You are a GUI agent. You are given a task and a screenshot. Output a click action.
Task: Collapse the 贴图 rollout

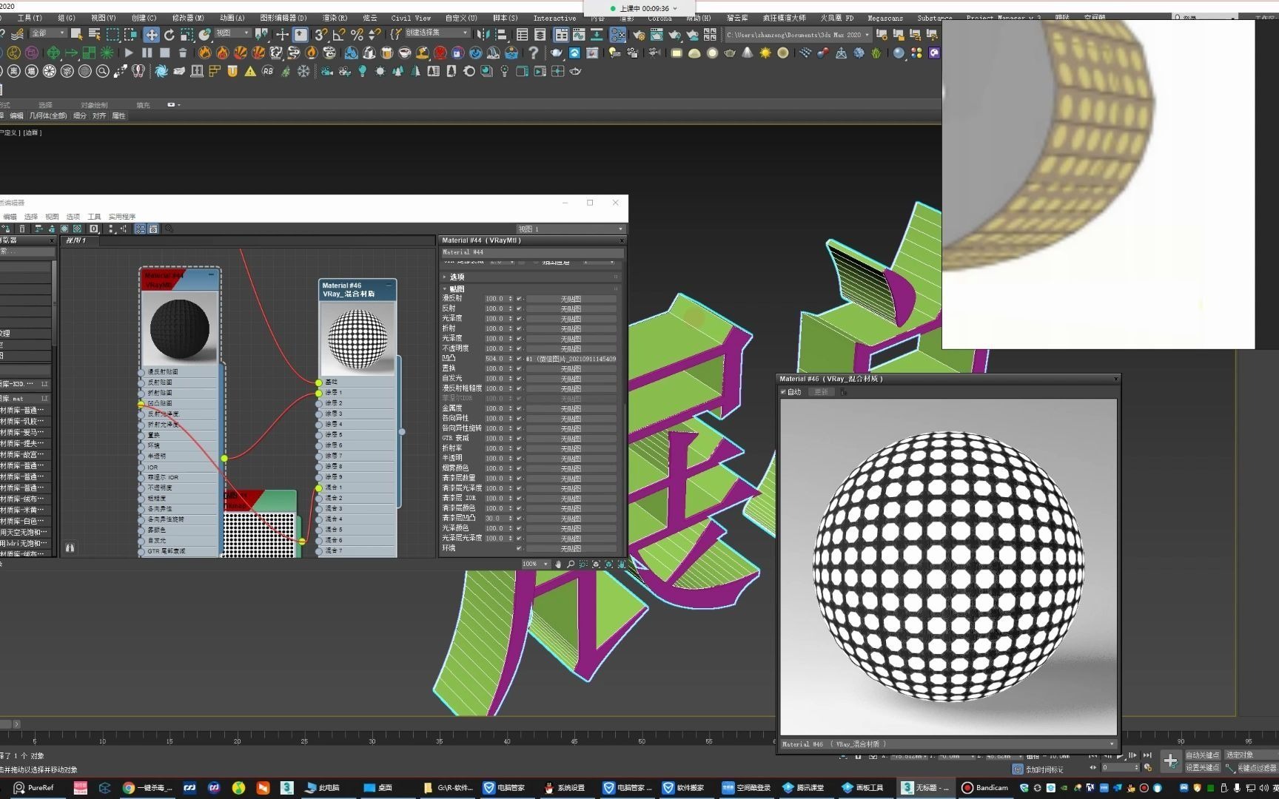click(531, 289)
